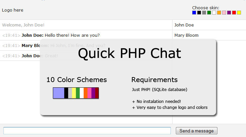Choose the green skin swatch

click(209, 13)
